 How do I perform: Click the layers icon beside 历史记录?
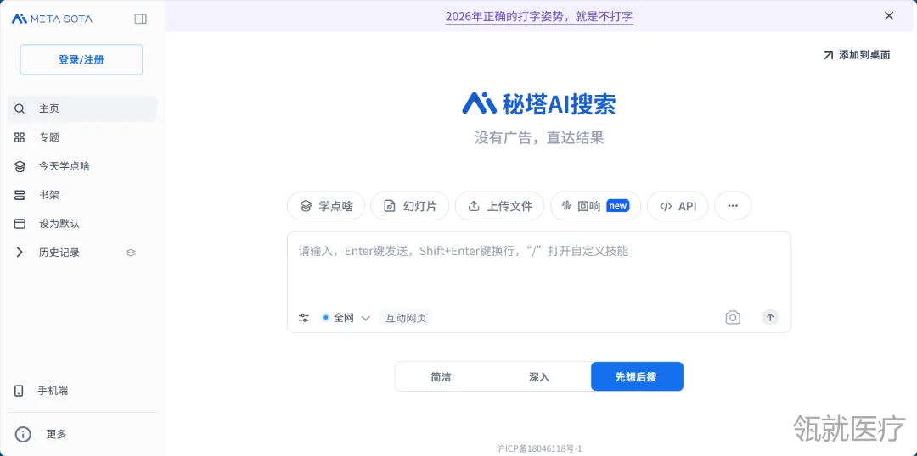131,253
